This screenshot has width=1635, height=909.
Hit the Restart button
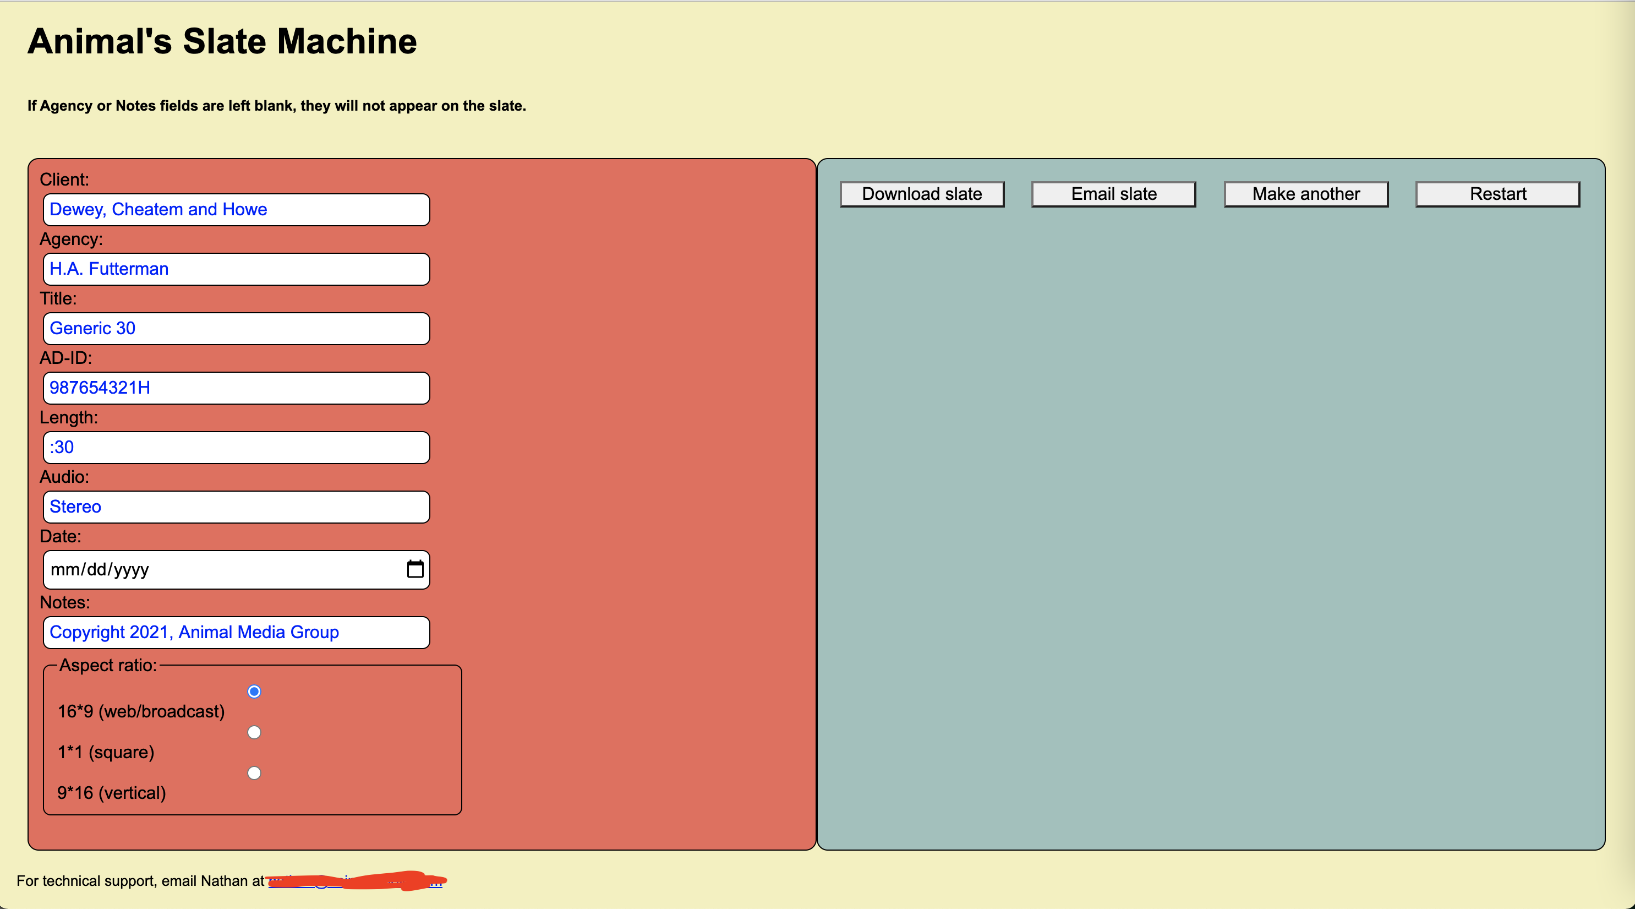pos(1497,194)
